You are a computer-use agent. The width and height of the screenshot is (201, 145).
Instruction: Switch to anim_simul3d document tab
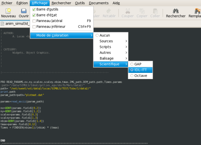[15, 24]
